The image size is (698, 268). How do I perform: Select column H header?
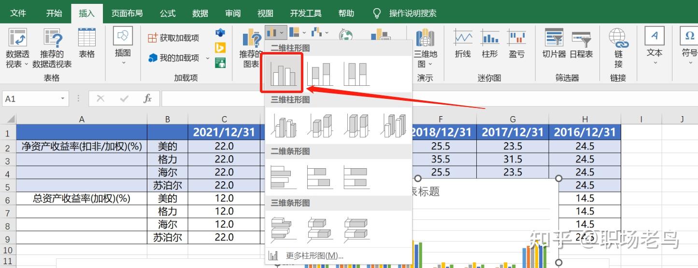[585, 119]
